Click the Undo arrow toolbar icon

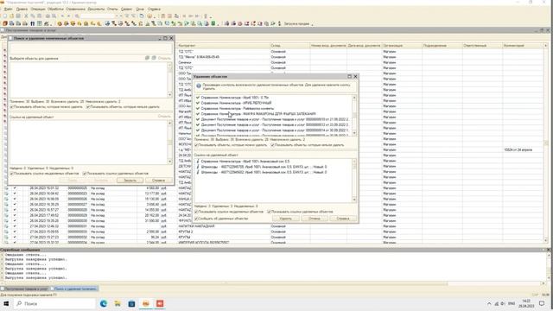(62, 16)
